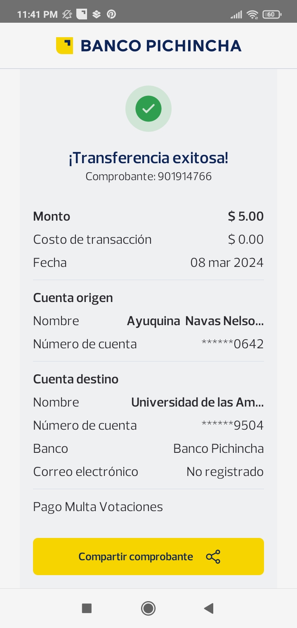Tap the Monto amount $ 5.00
297x628 pixels.
[246, 216]
